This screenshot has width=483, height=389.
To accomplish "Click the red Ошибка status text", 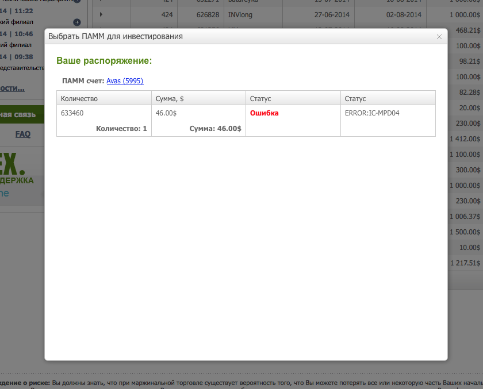I will click(264, 113).
